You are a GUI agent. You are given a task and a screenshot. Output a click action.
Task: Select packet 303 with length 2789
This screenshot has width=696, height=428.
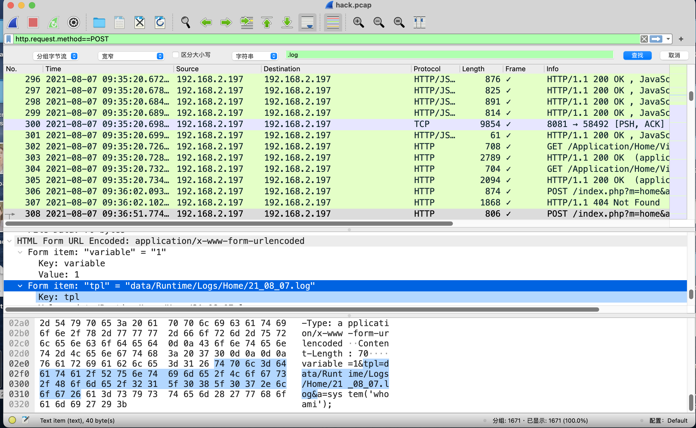(336, 158)
